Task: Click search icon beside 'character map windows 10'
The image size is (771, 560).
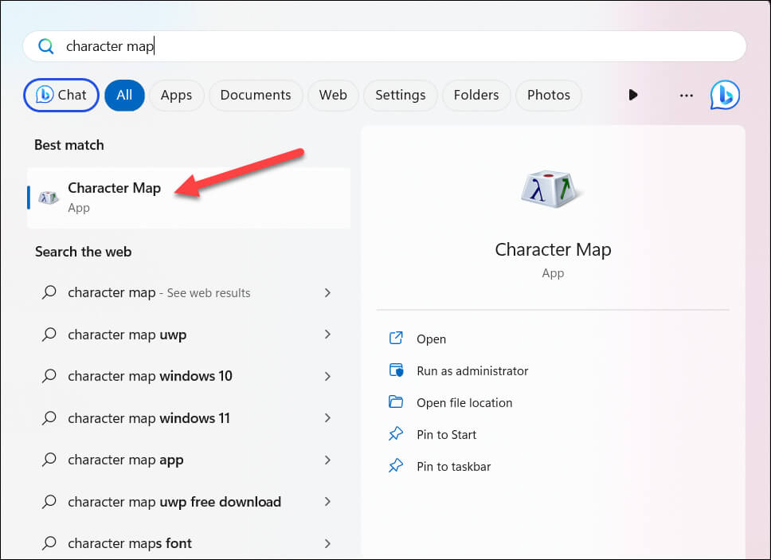Action: 49,376
